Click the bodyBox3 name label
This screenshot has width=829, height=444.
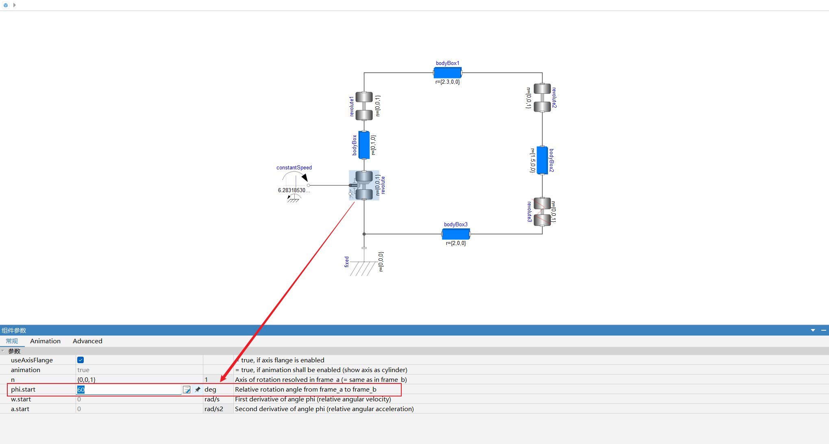click(456, 224)
